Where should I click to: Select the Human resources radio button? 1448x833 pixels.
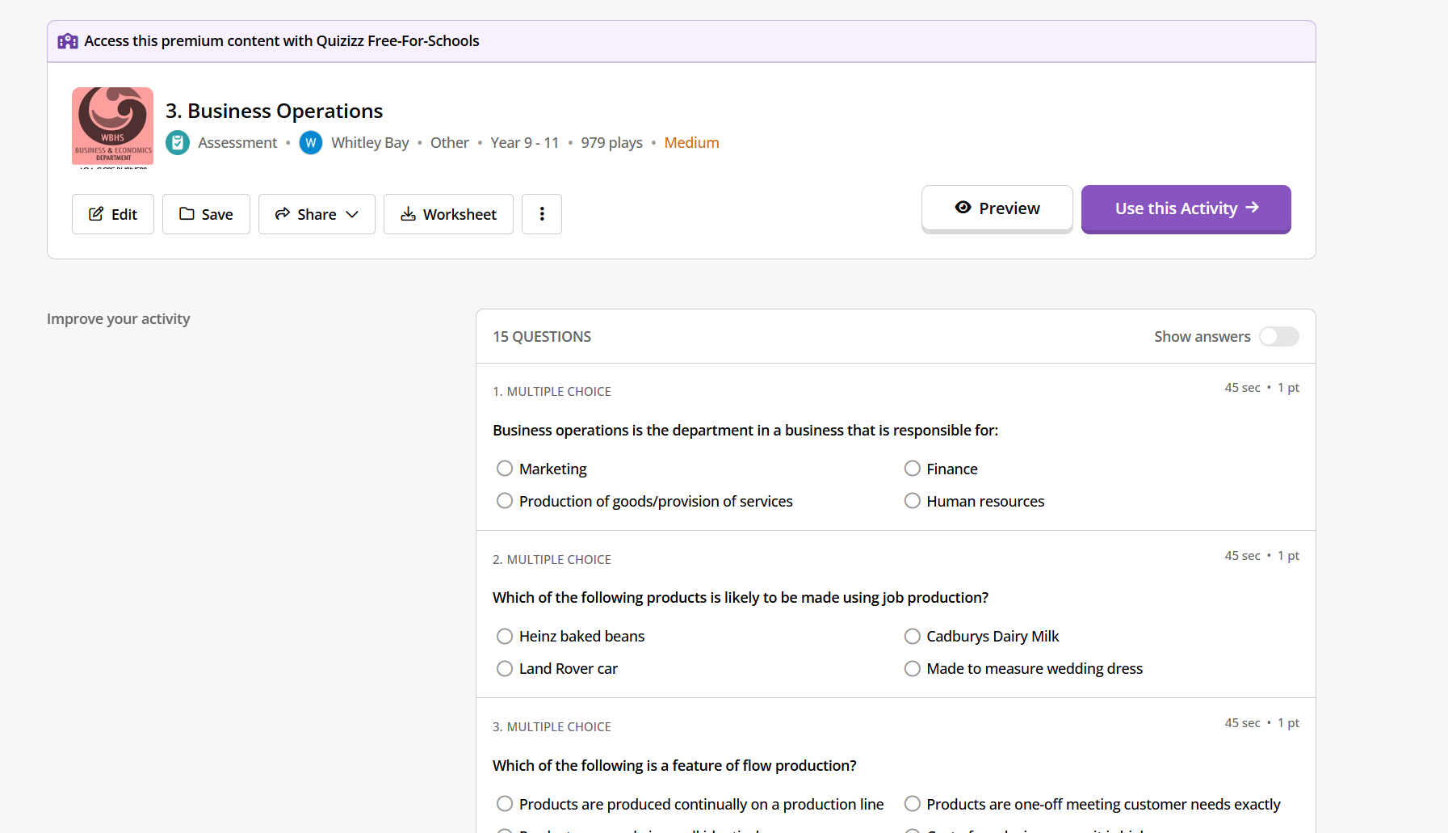913,501
